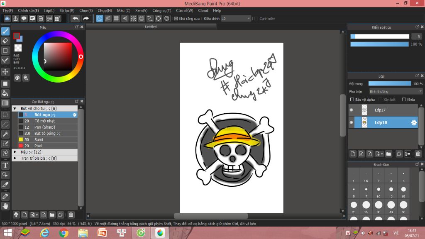
Task: Click the transparent color swatch
Action: pyautogui.click(x=18, y=48)
